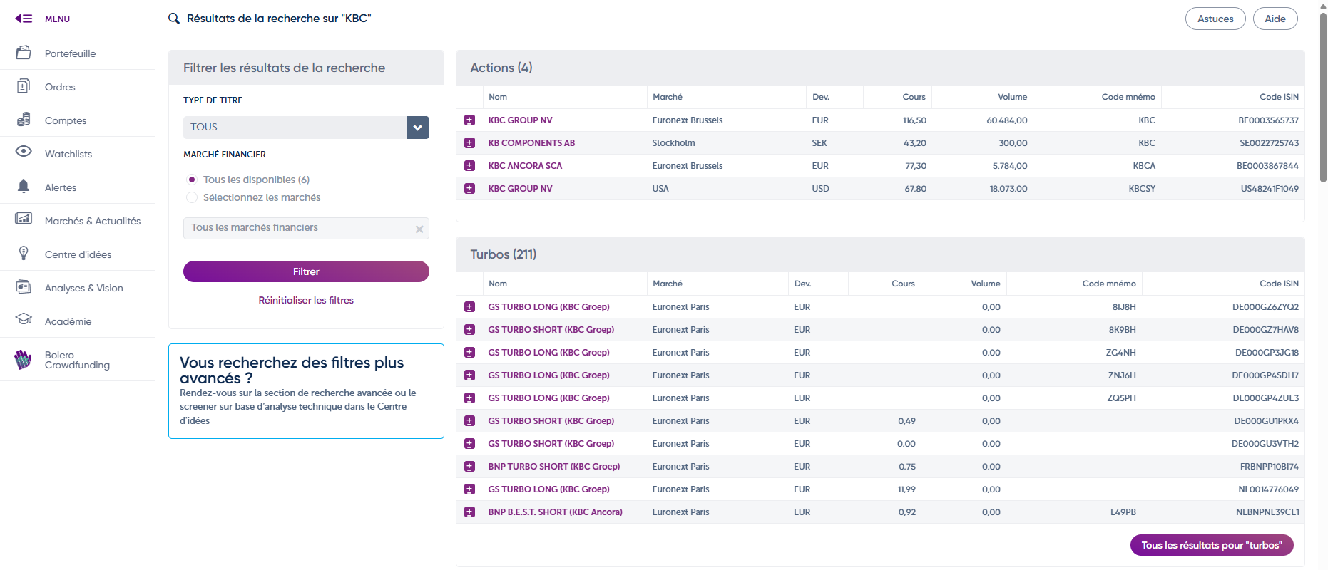The height and width of the screenshot is (570, 1328).
Task: Go to Marchés & Actualités menu
Action: (92, 221)
